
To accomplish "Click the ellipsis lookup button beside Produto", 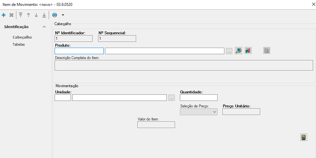I will (x=229, y=51).
